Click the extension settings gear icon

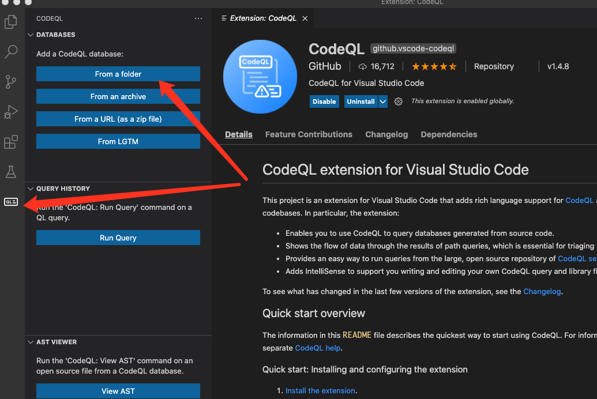pos(398,101)
